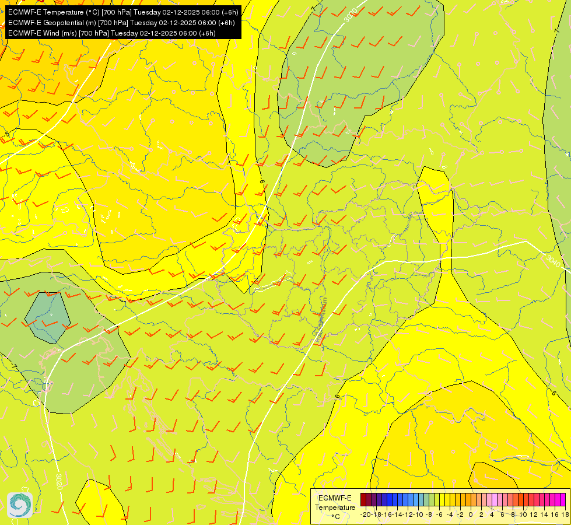Select the ECMWF-E Geopotential 700 hPa title line

121,23
